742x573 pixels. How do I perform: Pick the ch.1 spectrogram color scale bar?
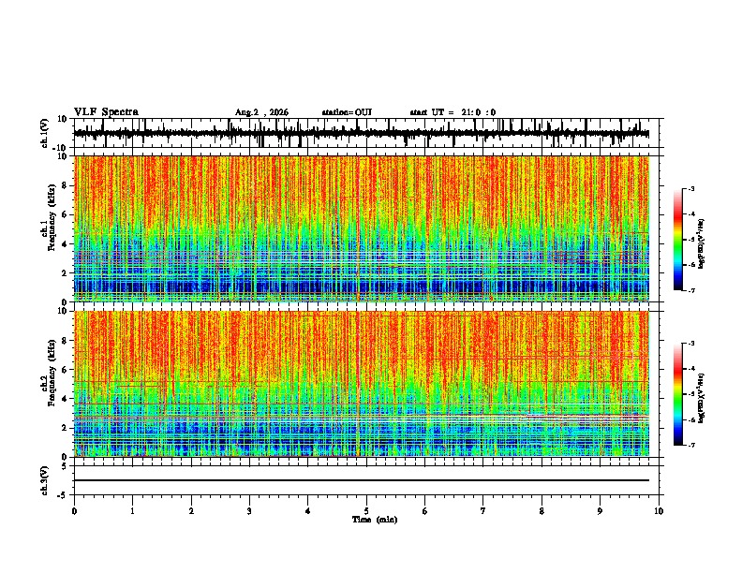click(678, 240)
